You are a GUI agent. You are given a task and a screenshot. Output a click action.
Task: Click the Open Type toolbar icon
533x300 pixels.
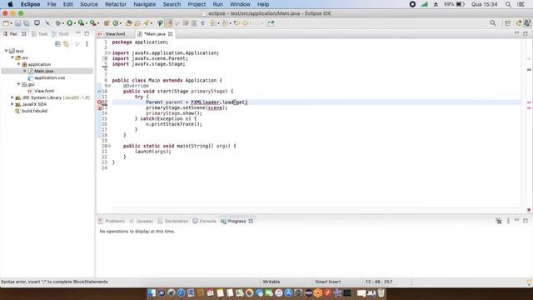[128, 23]
